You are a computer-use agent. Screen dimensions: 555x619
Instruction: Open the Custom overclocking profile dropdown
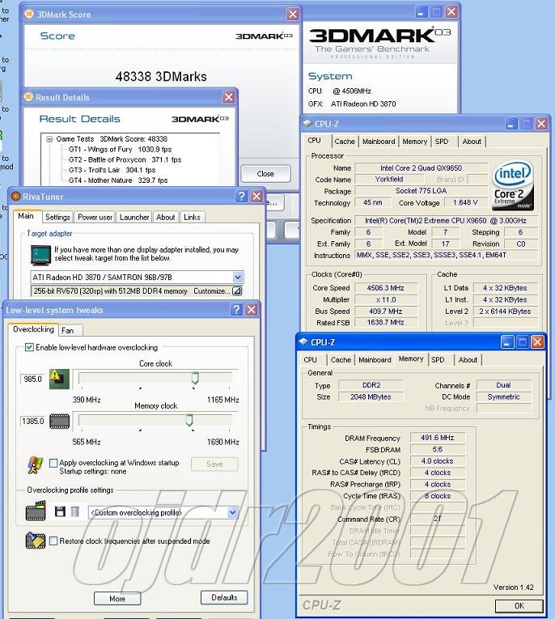point(232,512)
